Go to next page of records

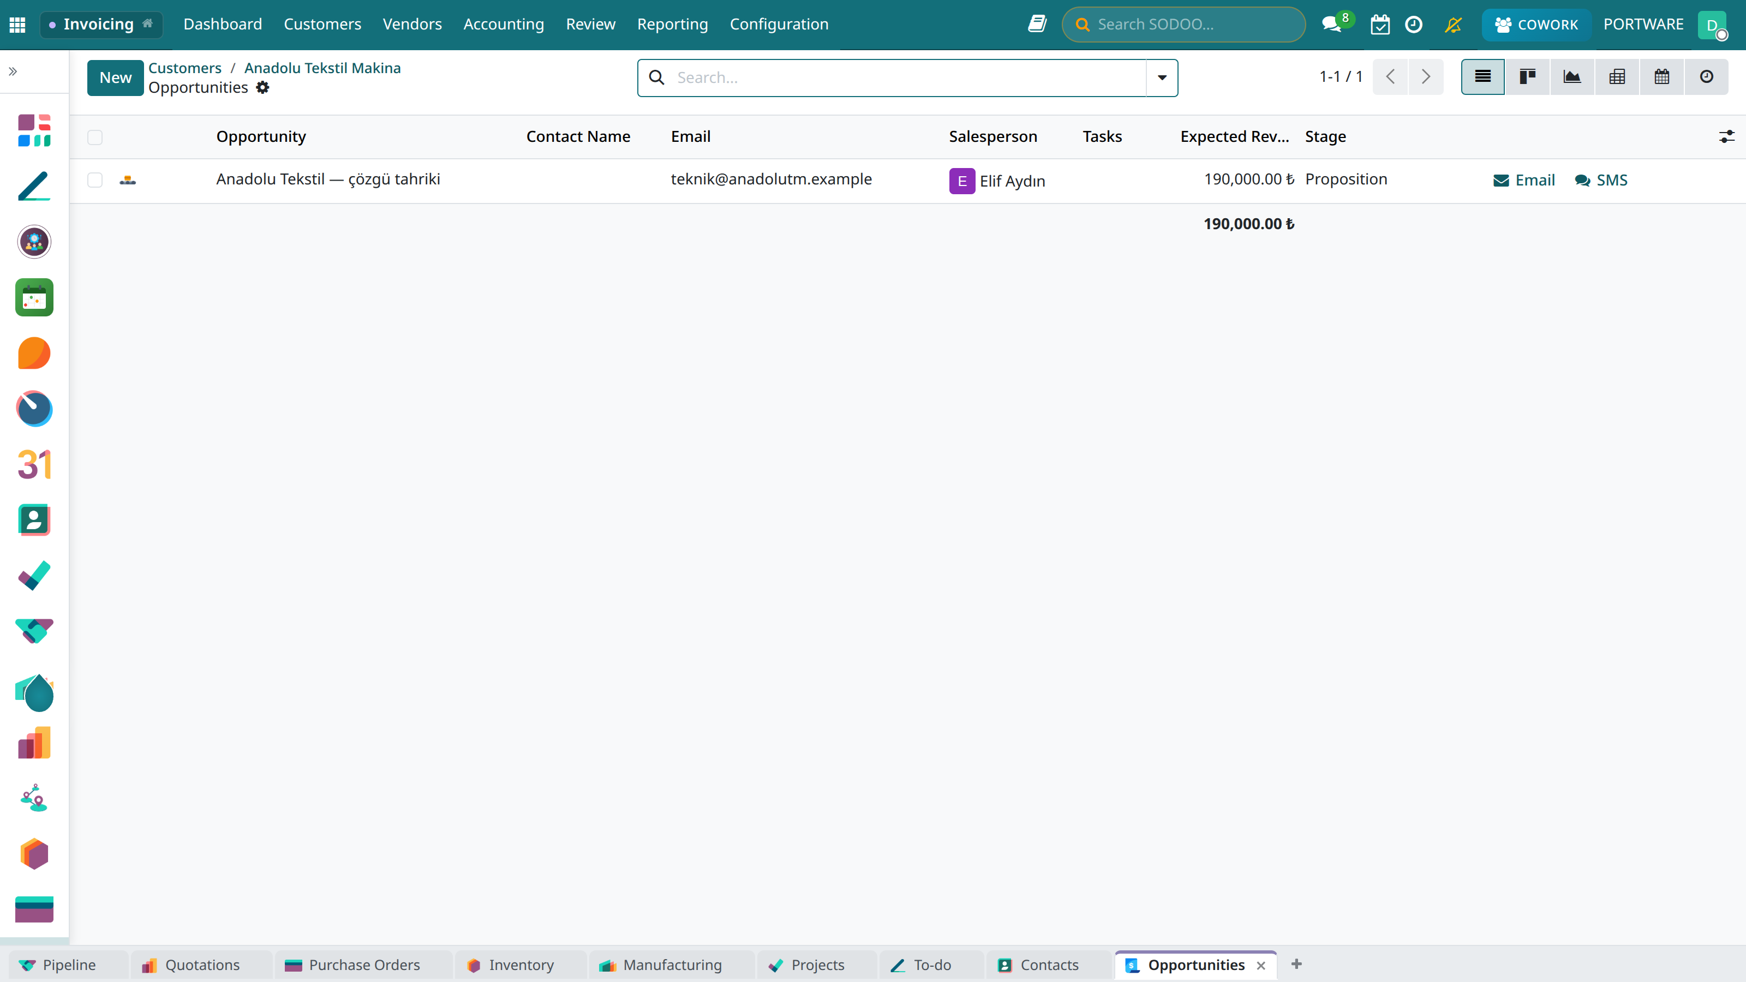tap(1426, 77)
